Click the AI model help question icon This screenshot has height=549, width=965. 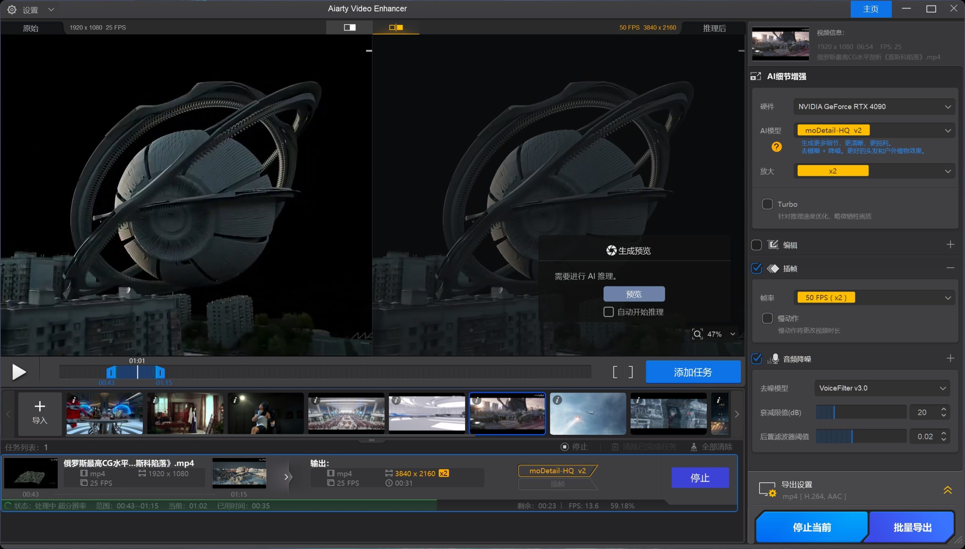pos(777,147)
